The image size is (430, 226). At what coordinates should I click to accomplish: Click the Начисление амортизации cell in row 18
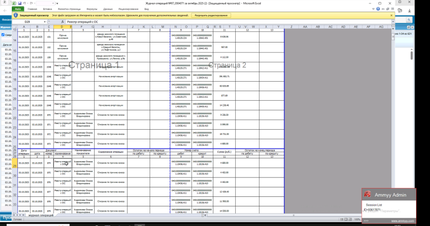click(x=111, y=77)
